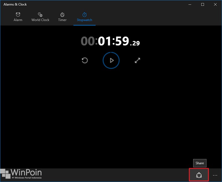Maximize the Alarms & Clock window
Screen dimensions: 222x182
[203, 4]
